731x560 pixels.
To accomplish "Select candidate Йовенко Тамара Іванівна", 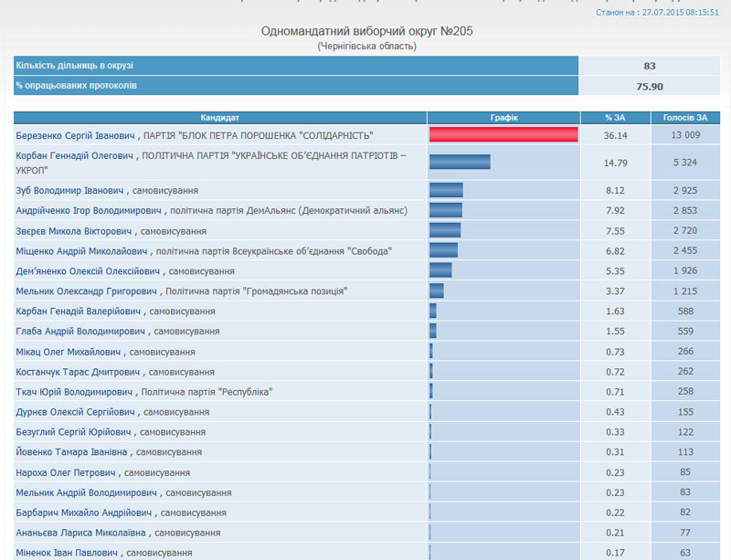I will point(73,452).
